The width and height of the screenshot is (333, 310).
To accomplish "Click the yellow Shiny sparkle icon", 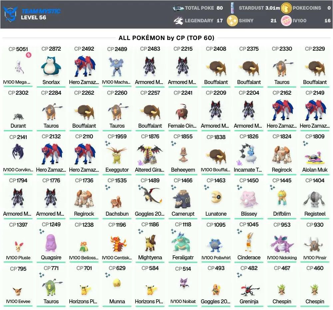I will 232,21.
